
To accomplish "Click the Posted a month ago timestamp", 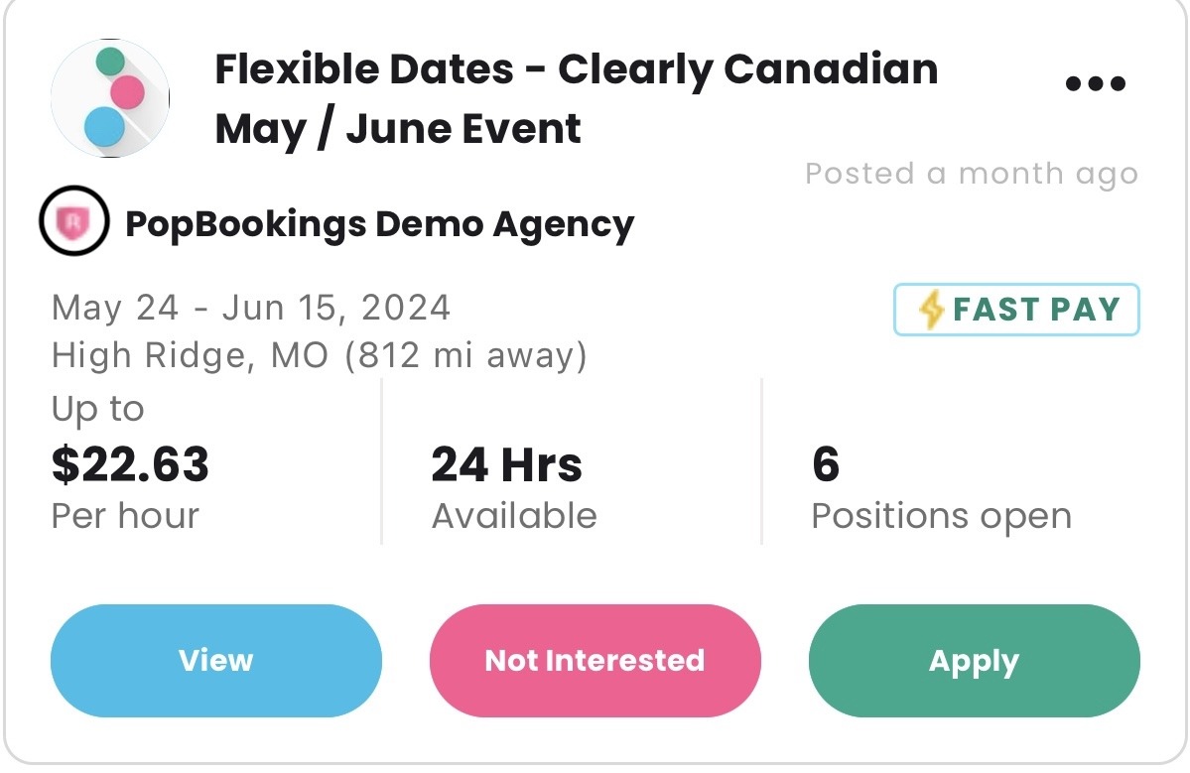I will click(971, 174).
